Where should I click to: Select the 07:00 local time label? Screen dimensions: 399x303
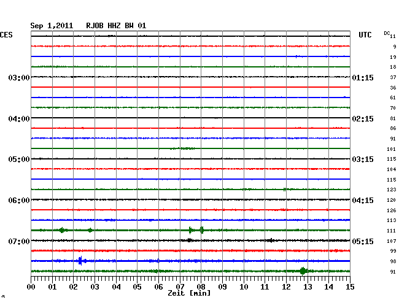[x=19, y=241]
